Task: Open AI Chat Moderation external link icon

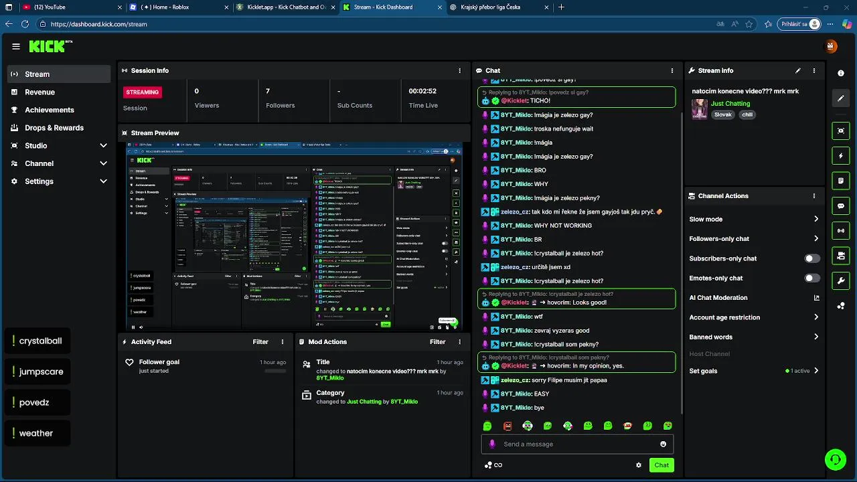Action: [816, 298]
